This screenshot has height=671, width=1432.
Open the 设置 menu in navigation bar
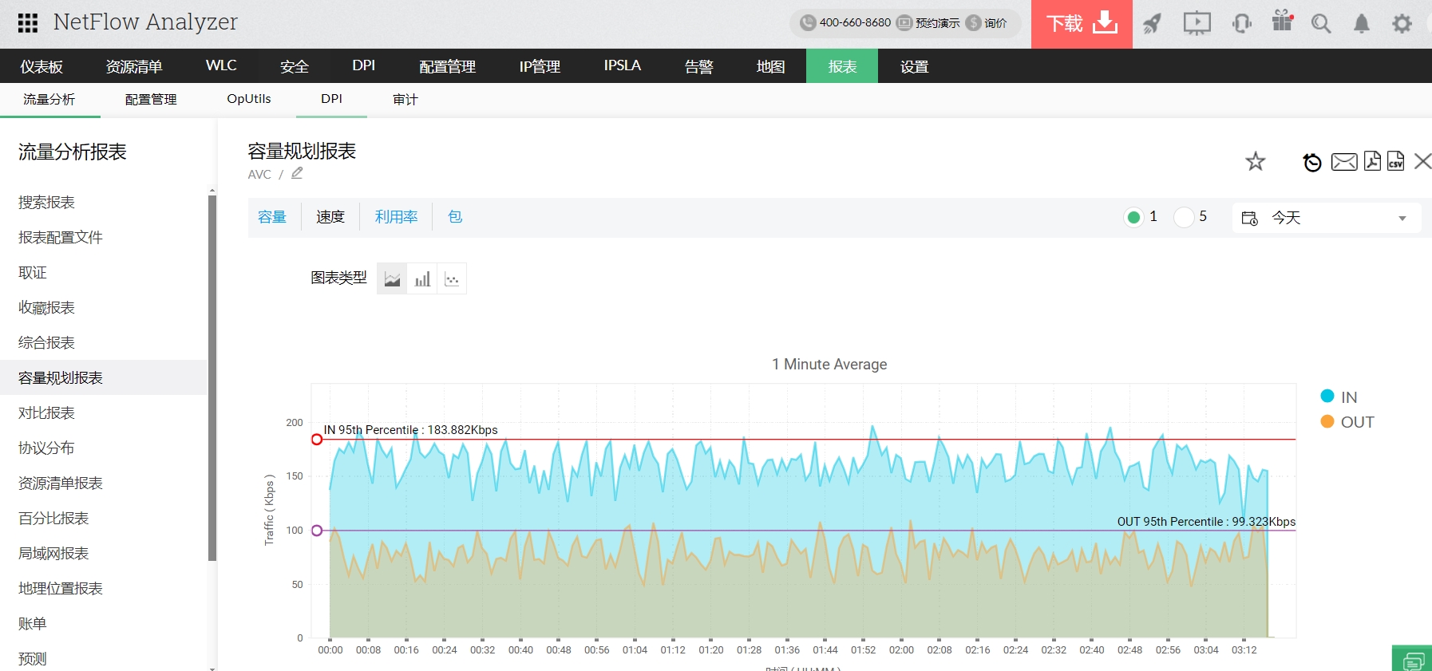point(914,66)
